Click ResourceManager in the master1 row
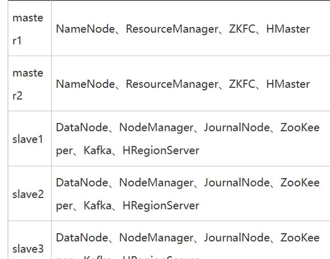330x259 pixels. click(x=172, y=29)
